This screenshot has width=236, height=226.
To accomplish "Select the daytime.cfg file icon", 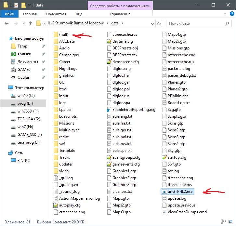I will 109,41.
